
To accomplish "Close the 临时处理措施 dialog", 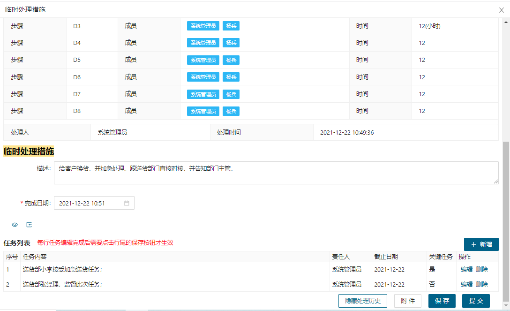I will (501, 10).
